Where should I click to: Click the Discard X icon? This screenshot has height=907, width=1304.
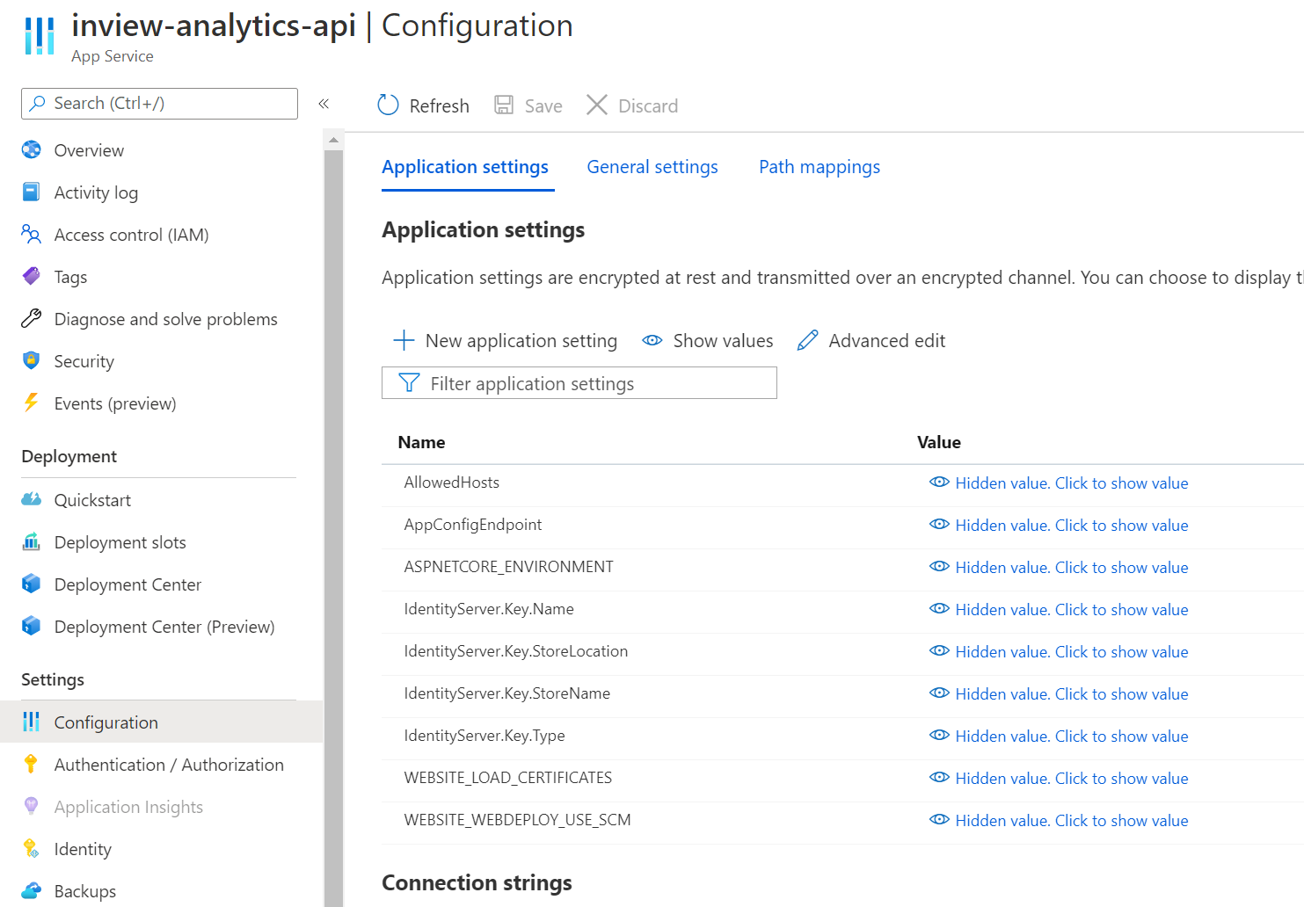pos(597,105)
